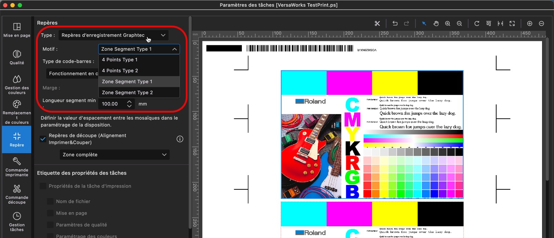Screen dimensions: 554x238
Task: Increase Longueur segment min value
Action: (x=129, y=102)
